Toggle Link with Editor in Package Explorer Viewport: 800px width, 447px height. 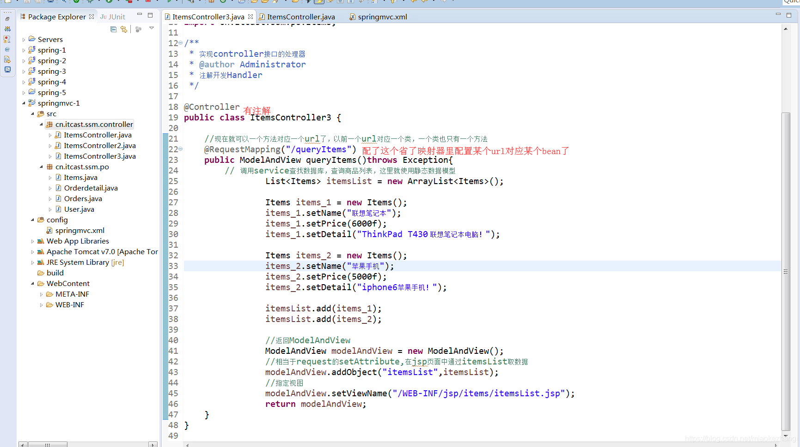[x=124, y=29]
